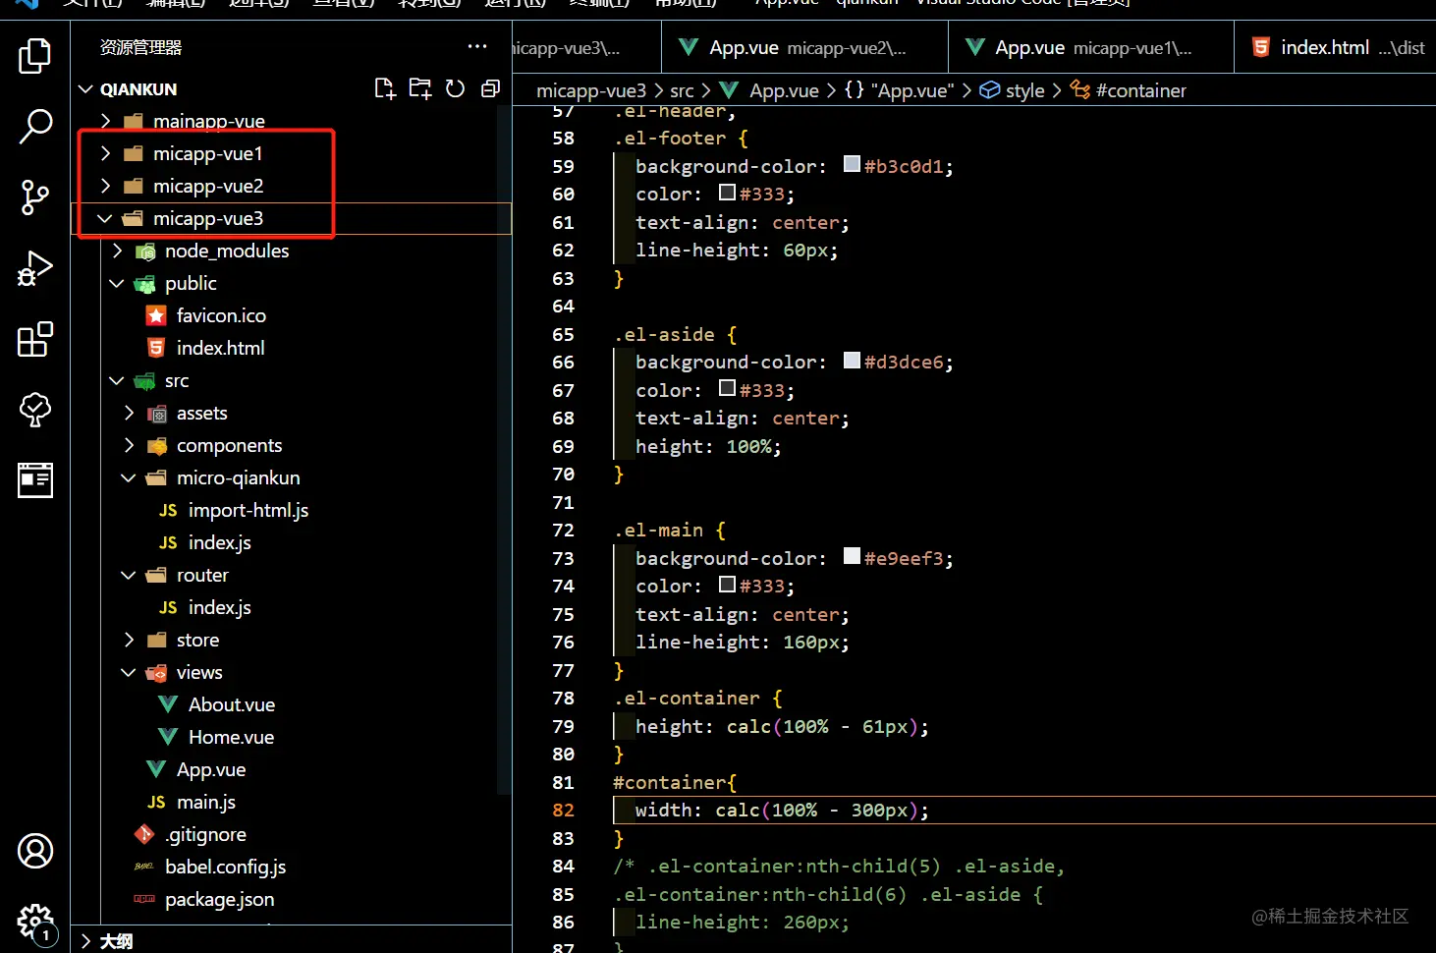This screenshot has height=953, width=1436.
Task: Expand the store folder
Action: [197, 640]
